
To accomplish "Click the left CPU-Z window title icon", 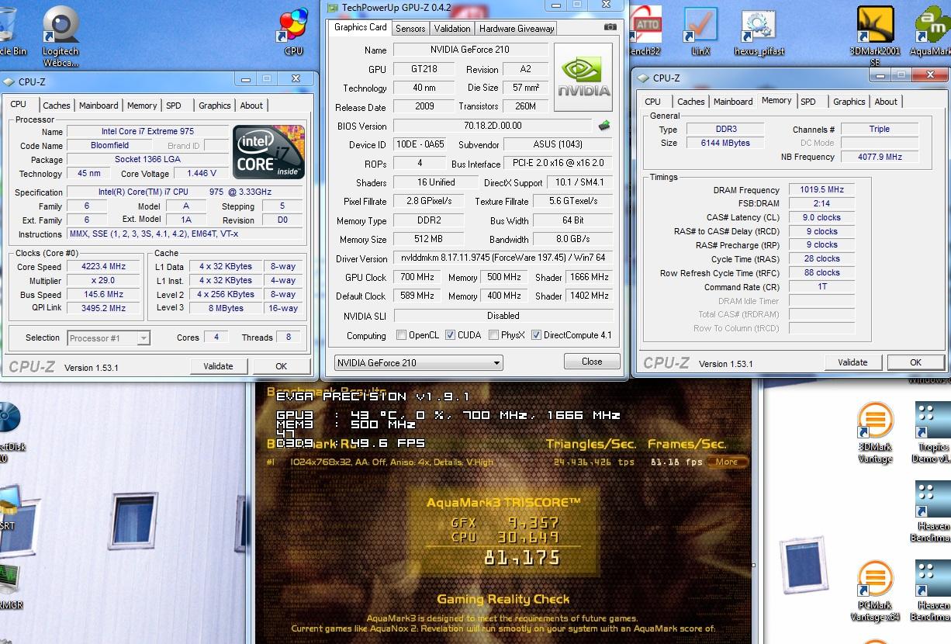I will [x=9, y=81].
